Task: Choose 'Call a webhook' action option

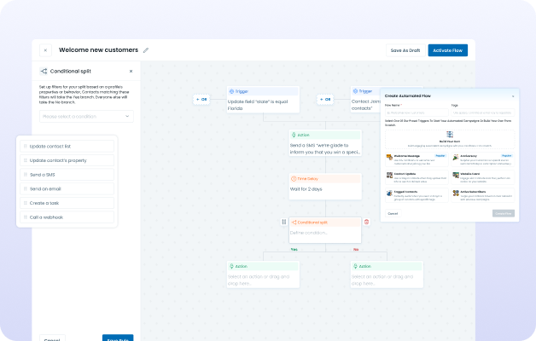Action: (67, 217)
